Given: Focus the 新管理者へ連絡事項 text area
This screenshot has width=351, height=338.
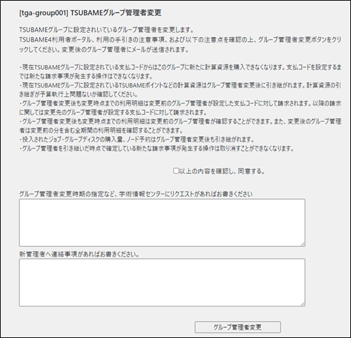Looking at the screenshot, I should pyautogui.click(x=162, y=283).
